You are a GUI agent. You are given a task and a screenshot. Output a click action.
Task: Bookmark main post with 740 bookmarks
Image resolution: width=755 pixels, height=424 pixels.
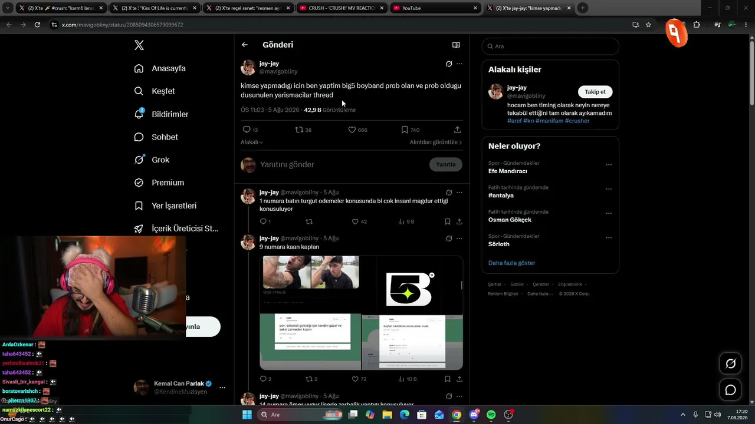tap(410, 130)
